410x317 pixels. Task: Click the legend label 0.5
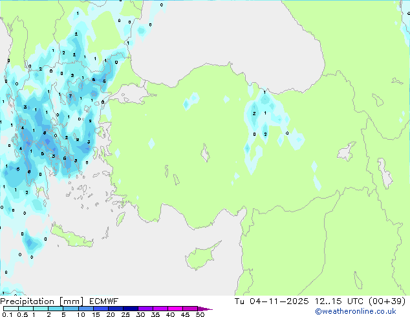[23, 314]
